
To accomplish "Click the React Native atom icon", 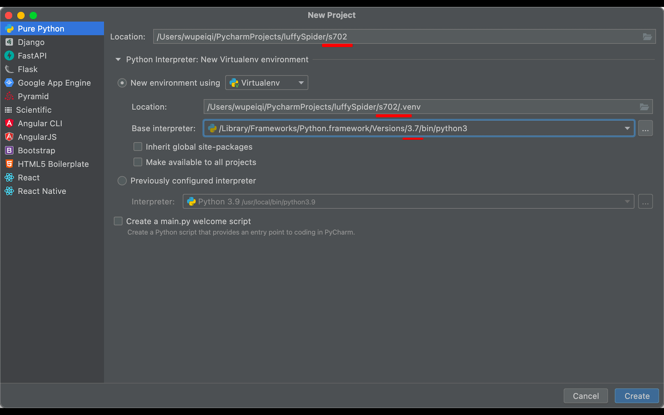I will 9,191.
